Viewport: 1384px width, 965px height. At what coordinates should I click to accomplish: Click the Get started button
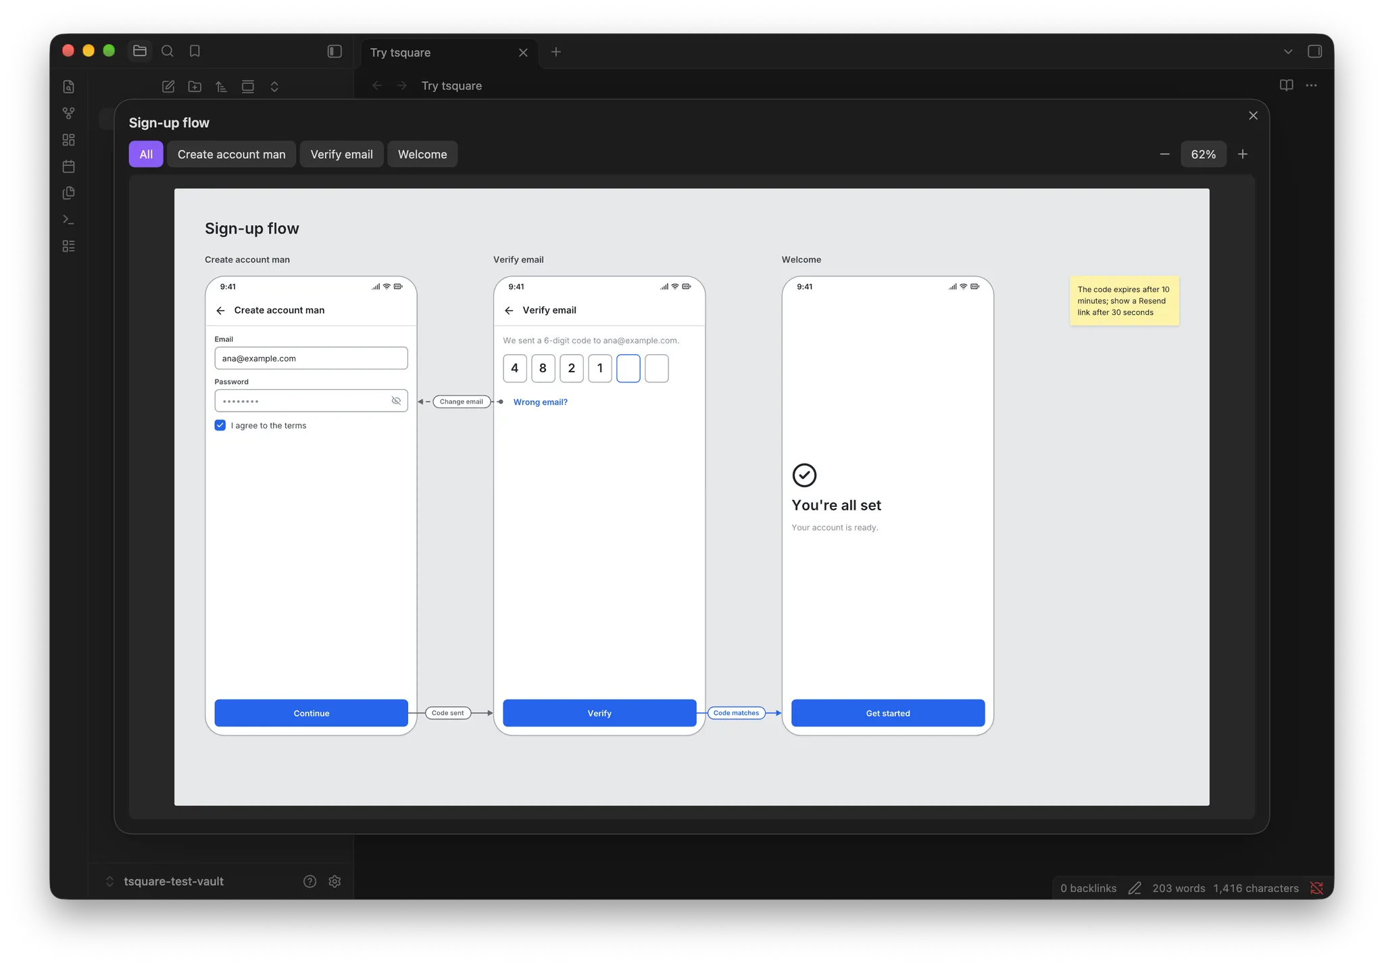[887, 713]
